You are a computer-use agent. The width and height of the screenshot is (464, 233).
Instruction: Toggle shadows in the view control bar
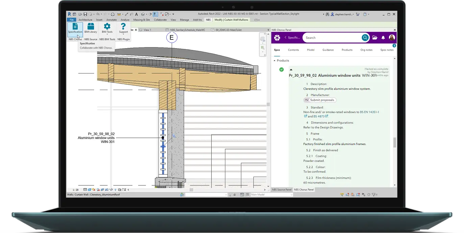(x=98, y=190)
